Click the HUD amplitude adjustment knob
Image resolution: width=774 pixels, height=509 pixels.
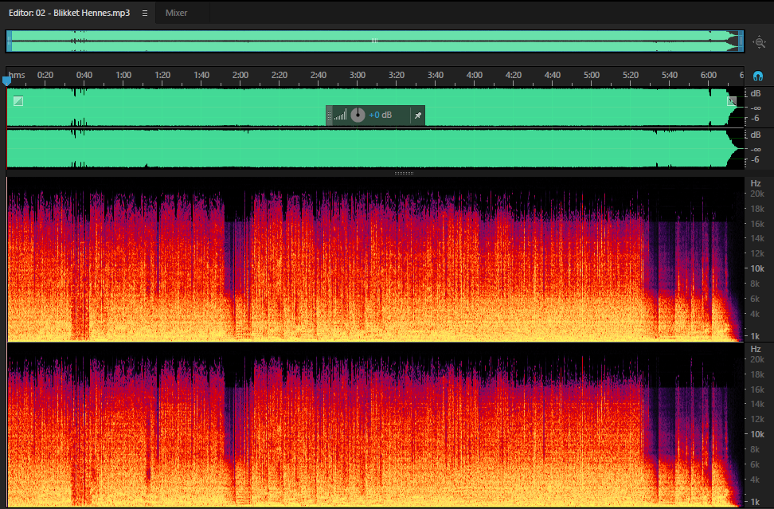coord(358,115)
